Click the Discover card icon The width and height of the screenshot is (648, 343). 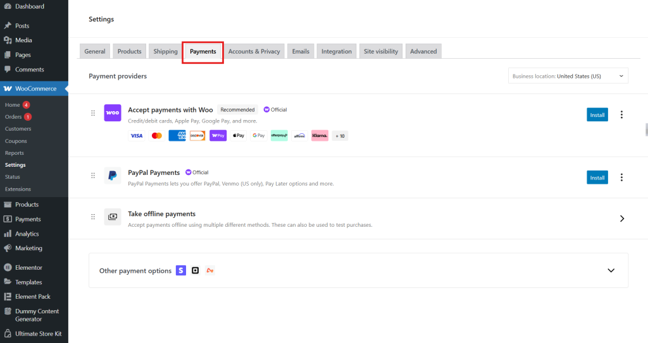197,136
